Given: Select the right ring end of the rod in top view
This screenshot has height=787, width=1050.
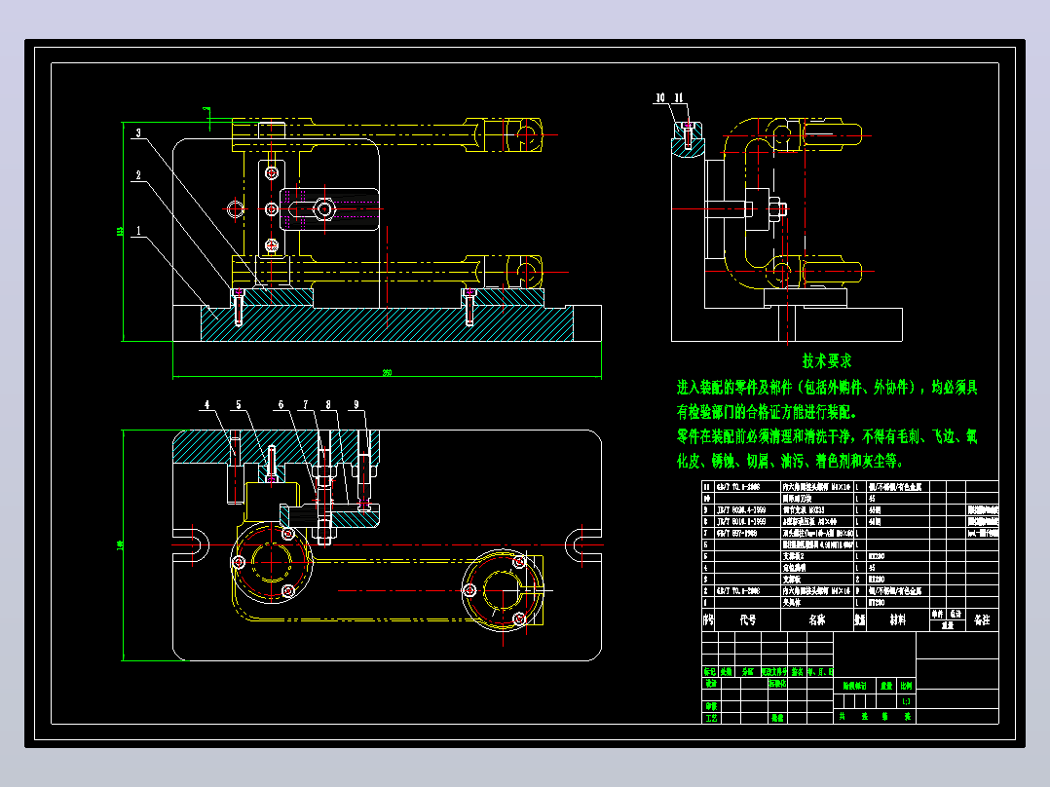Looking at the screenshot, I should click(503, 590).
